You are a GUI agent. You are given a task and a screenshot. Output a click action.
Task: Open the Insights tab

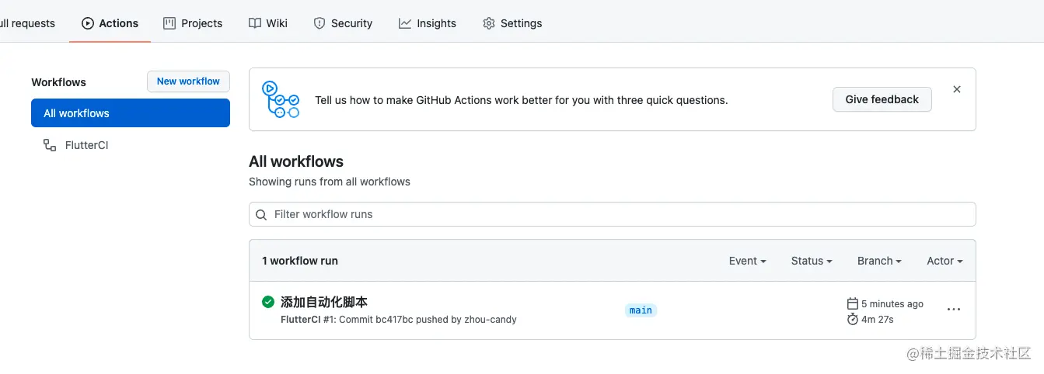428,23
